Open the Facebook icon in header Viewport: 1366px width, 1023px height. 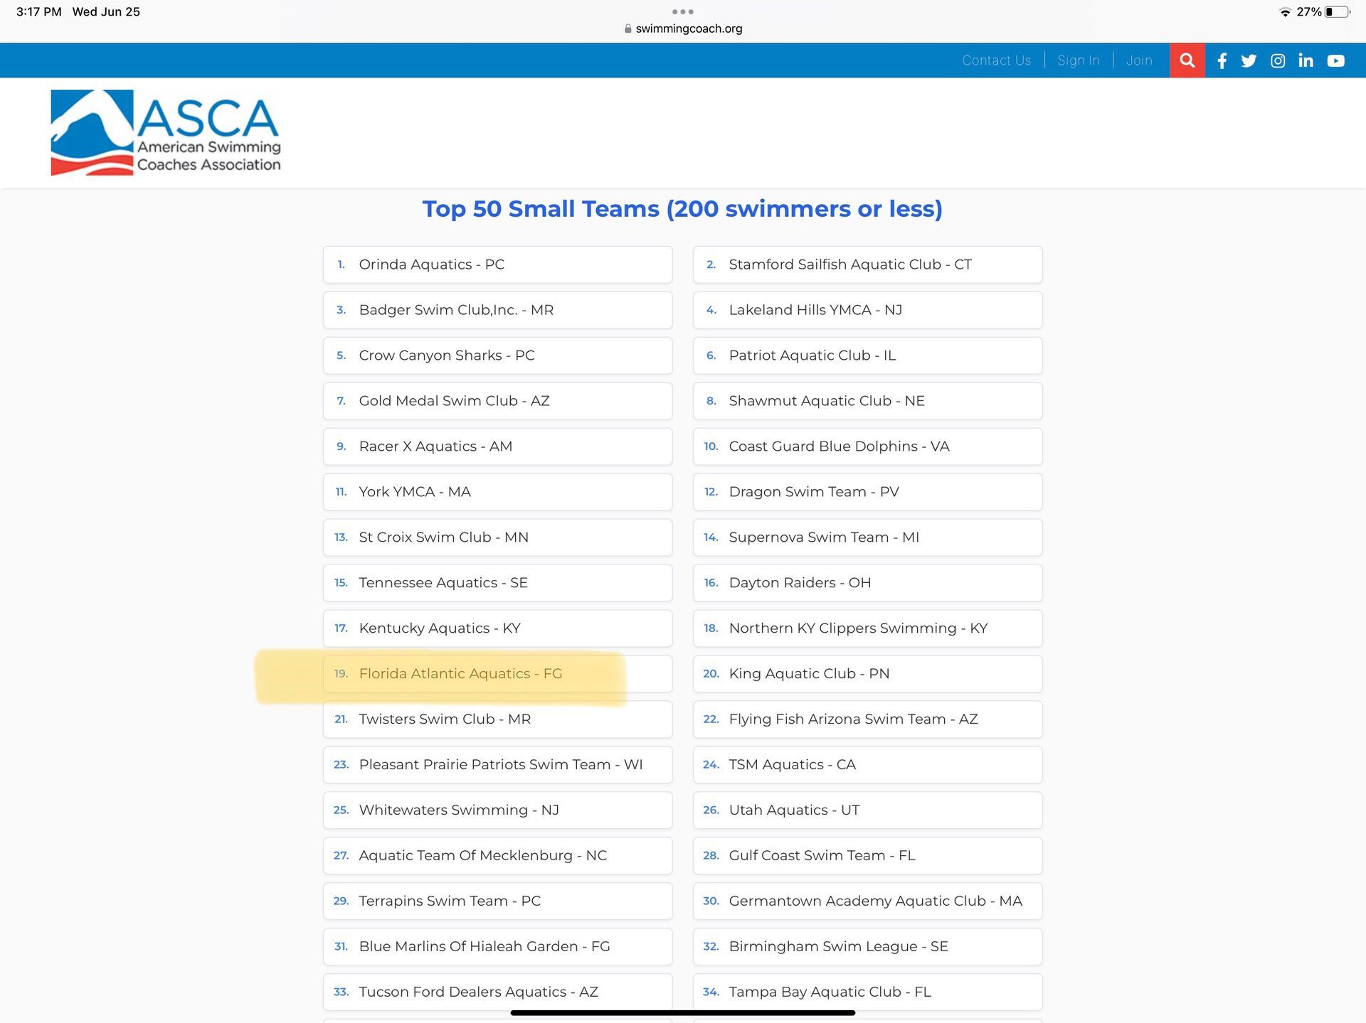tap(1222, 60)
